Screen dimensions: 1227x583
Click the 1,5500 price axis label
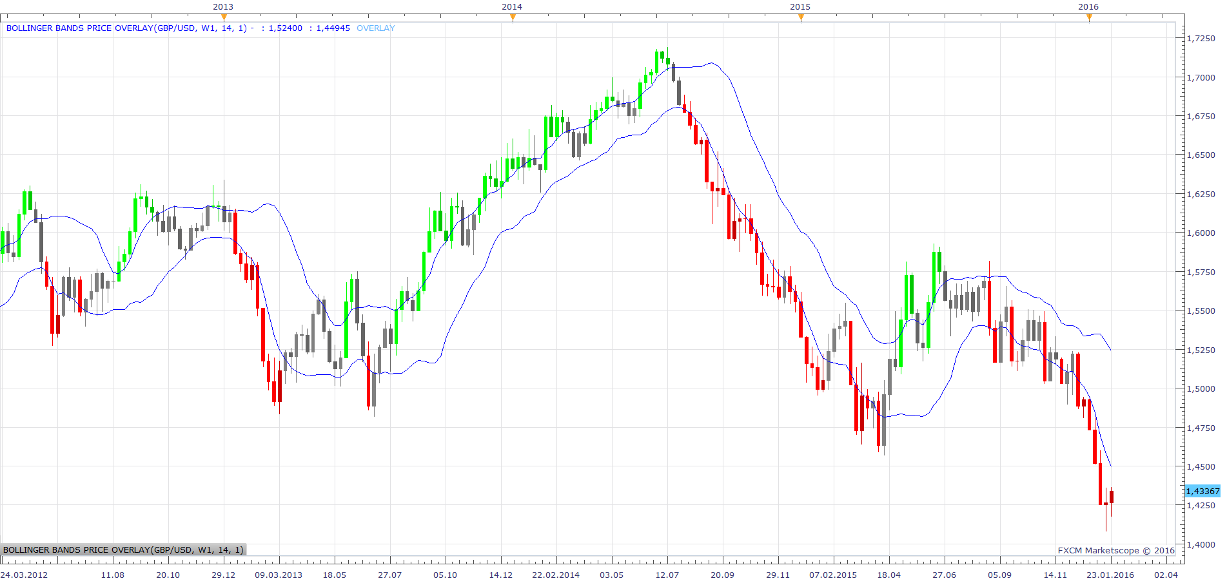(x=1201, y=311)
